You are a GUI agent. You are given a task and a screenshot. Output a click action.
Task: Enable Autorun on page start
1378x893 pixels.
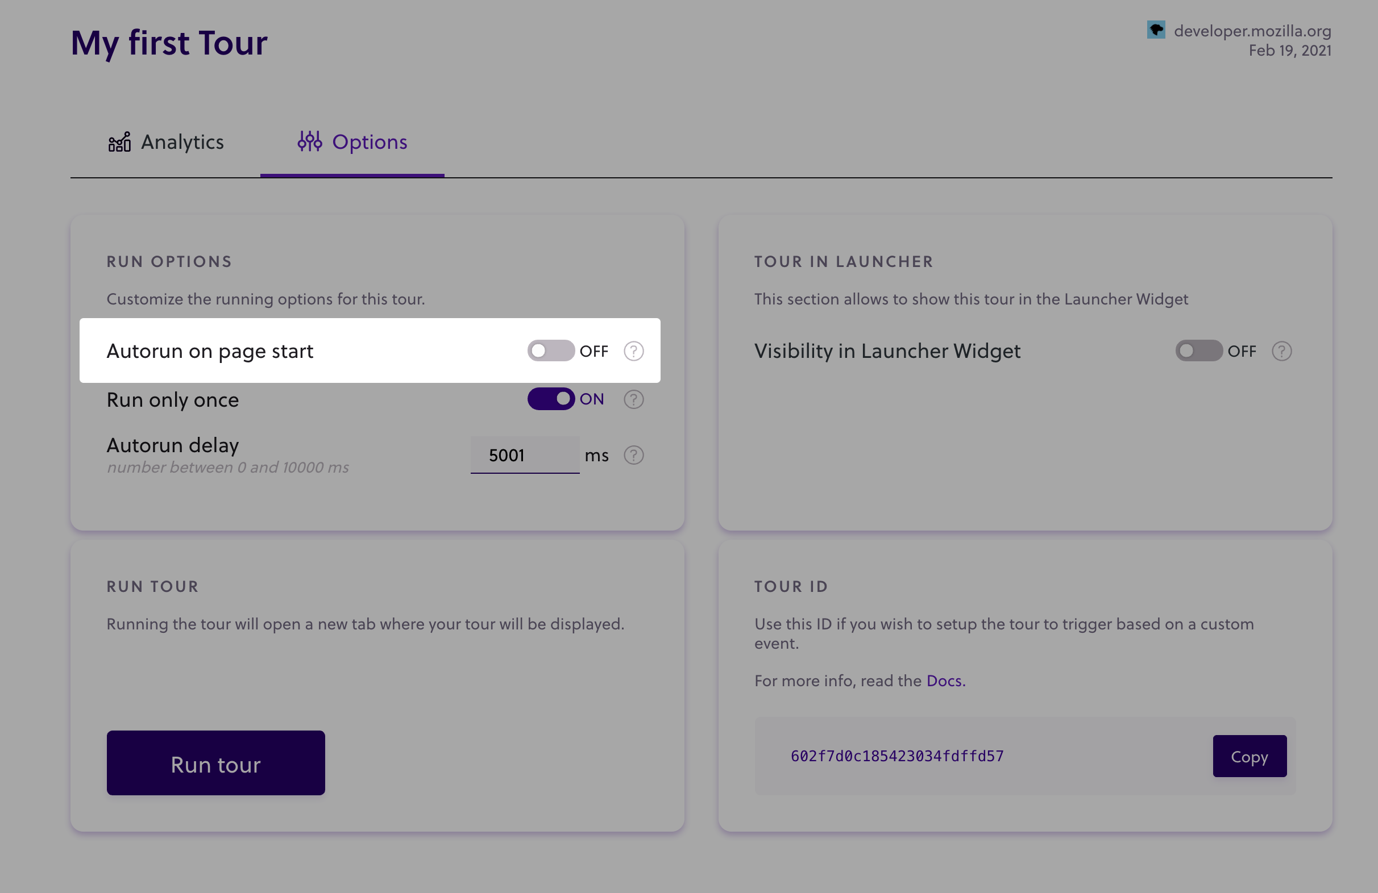pyautogui.click(x=550, y=350)
